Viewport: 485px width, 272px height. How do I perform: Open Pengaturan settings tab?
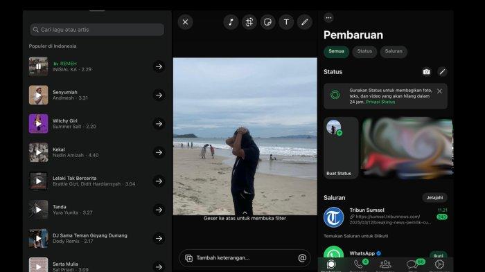439,265
